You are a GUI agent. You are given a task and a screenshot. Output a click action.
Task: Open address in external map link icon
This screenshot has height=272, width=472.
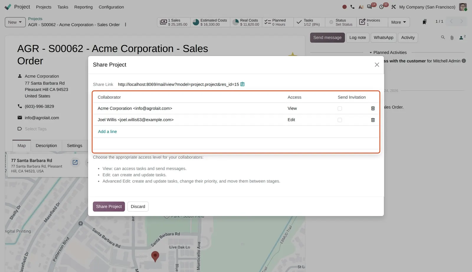[75, 162]
